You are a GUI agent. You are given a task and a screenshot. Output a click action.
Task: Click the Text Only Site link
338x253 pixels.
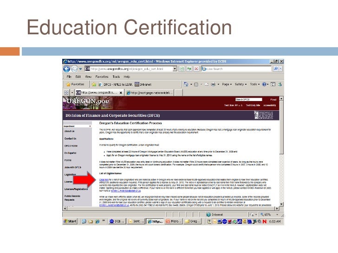tap(253, 105)
